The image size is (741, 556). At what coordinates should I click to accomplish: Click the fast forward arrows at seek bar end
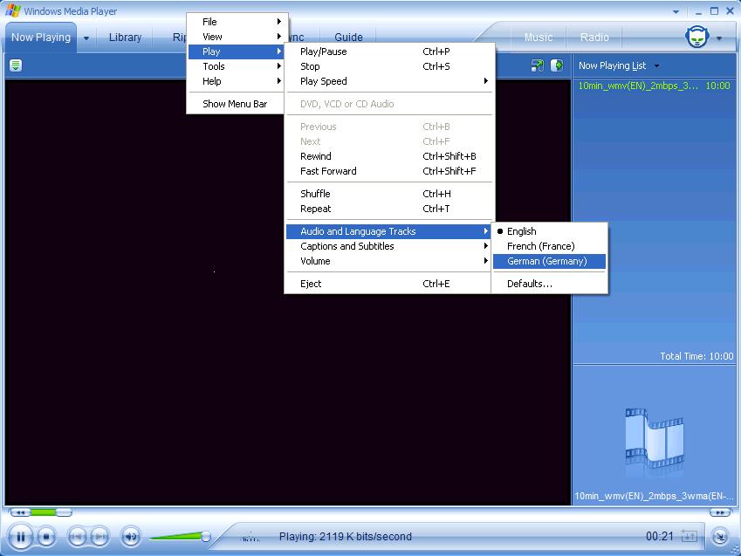[x=719, y=512]
